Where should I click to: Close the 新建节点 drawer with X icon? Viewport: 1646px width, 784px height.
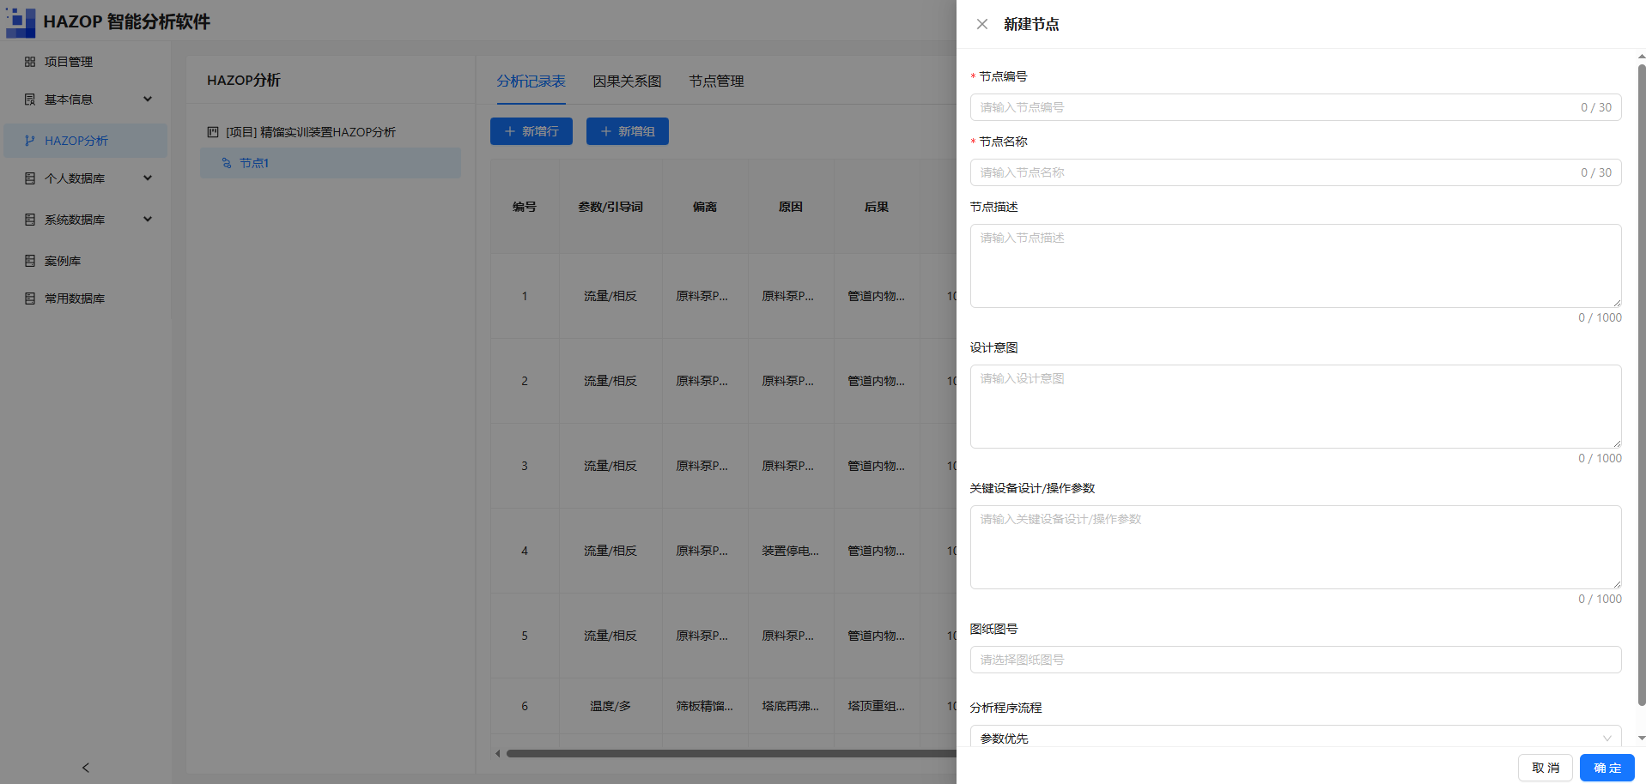(x=982, y=24)
